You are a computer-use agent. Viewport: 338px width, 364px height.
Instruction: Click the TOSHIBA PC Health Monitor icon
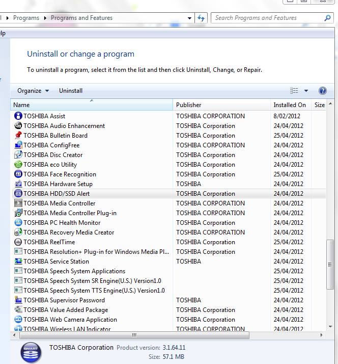point(18,223)
